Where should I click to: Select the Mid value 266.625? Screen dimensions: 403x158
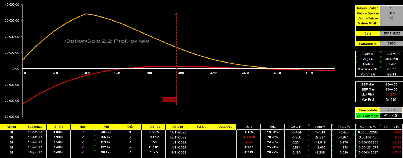tap(106, 137)
